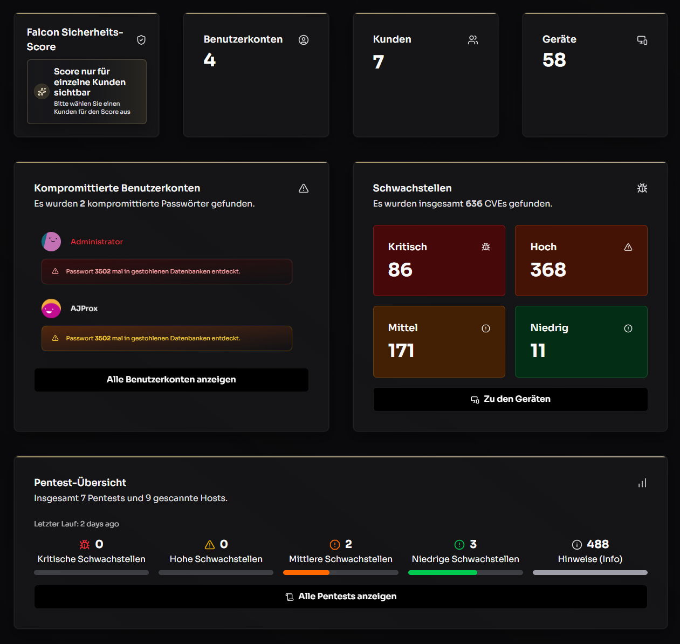Click the orange Mittlere Schwachstellen progress bar

coord(341,573)
